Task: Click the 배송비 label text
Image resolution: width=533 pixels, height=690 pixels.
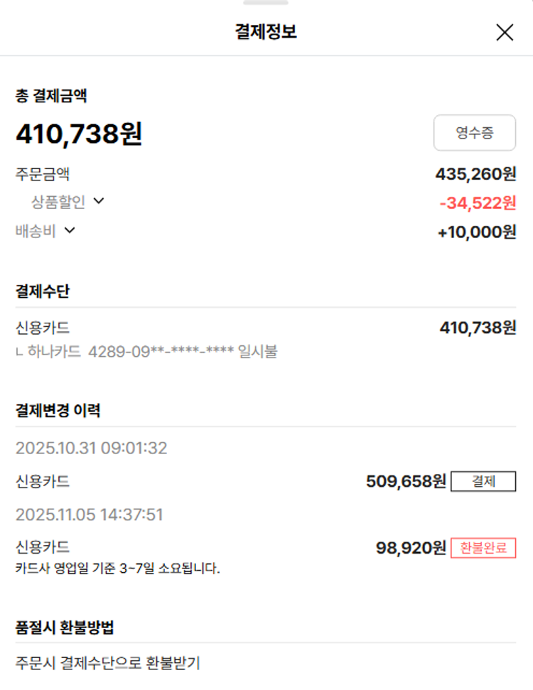Action: point(36,230)
